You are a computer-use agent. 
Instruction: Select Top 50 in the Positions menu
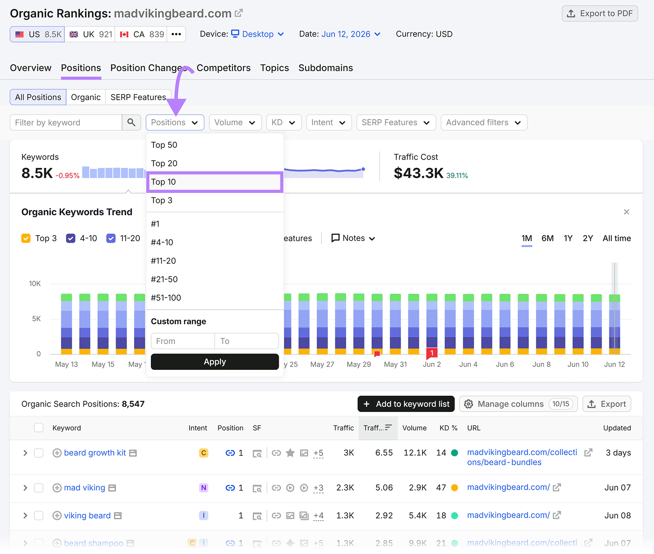[215, 145]
